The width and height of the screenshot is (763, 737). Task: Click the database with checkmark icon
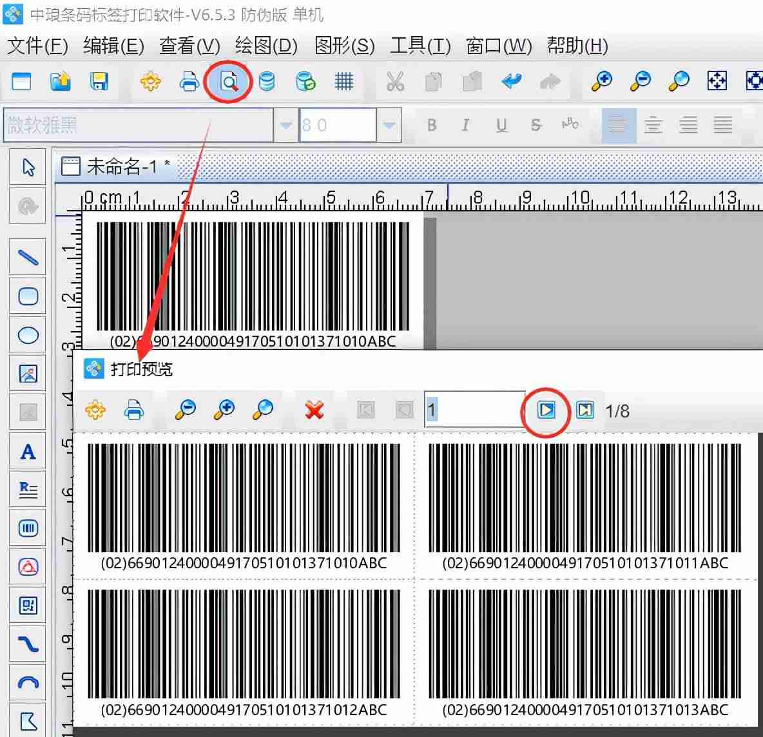(305, 82)
